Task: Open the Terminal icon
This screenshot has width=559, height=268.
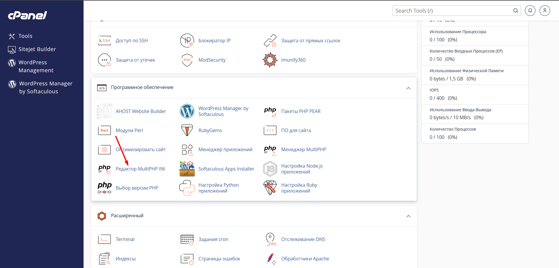Action: click(x=104, y=239)
